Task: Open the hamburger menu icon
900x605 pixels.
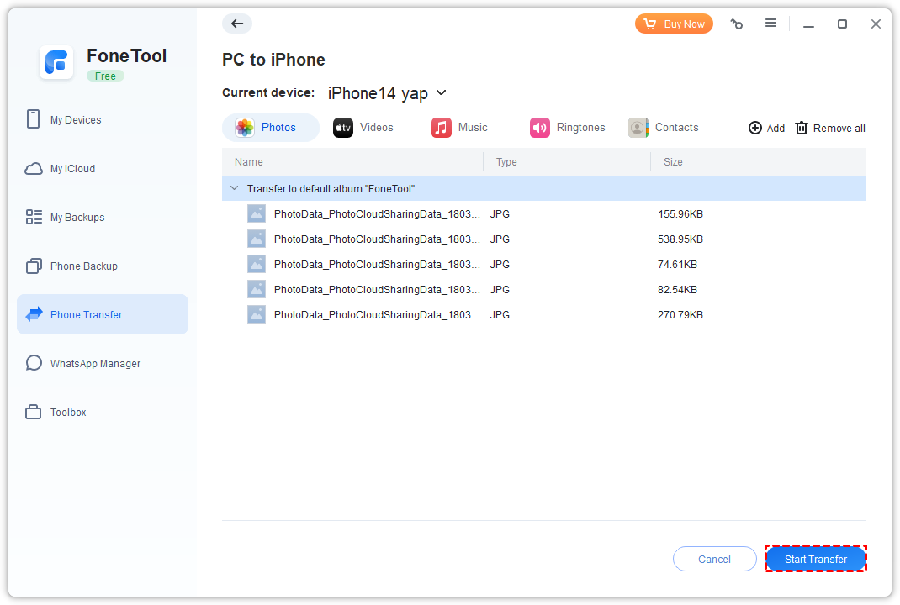Action: pos(770,24)
